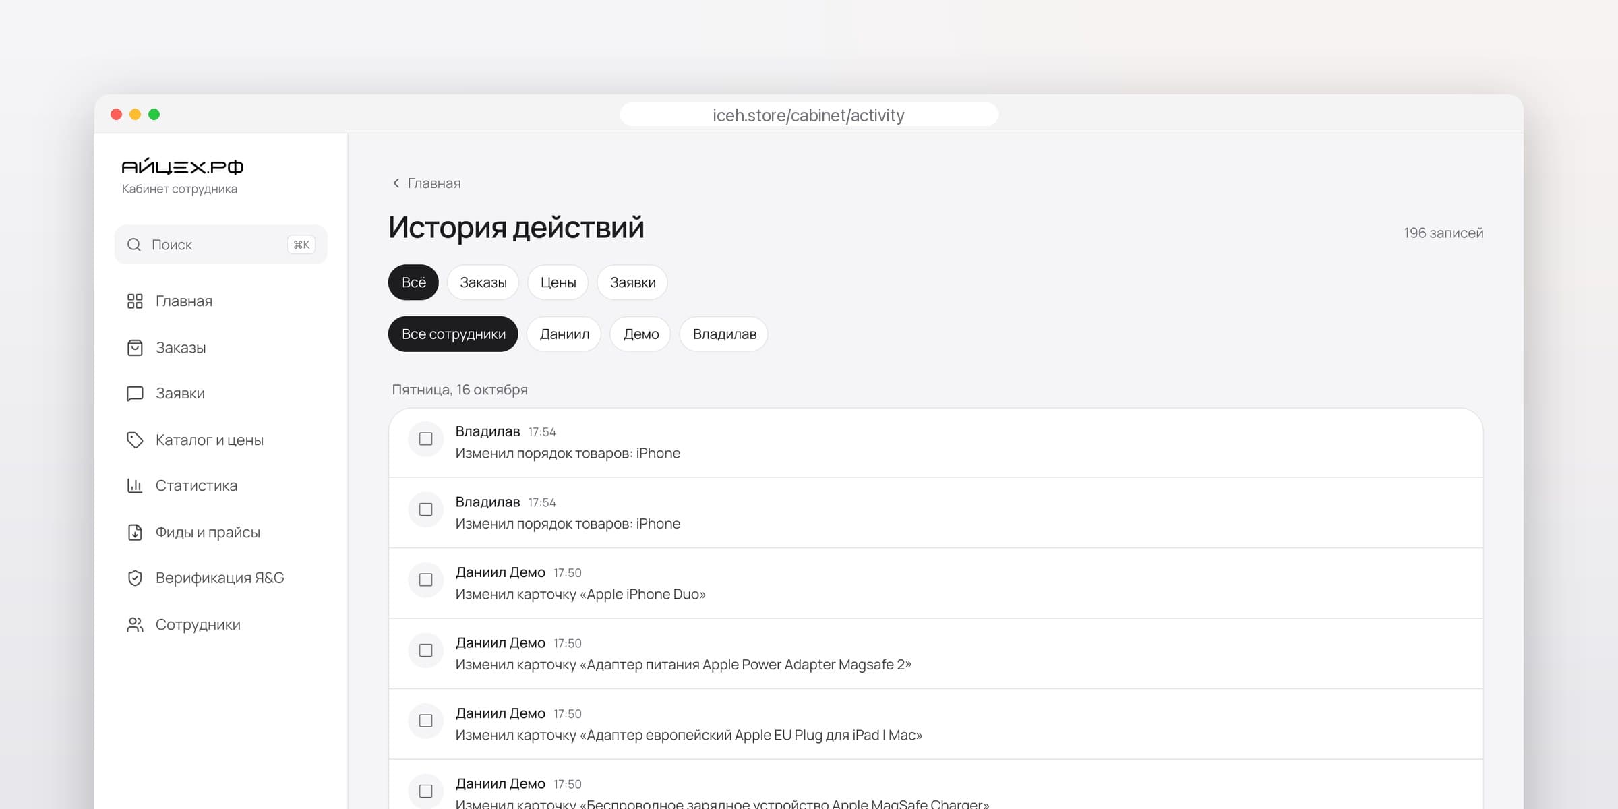Image resolution: width=1618 pixels, height=809 pixels.
Task: Tick checkbox for Power Adapter Magsafe 2 entry
Action: pos(426,651)
